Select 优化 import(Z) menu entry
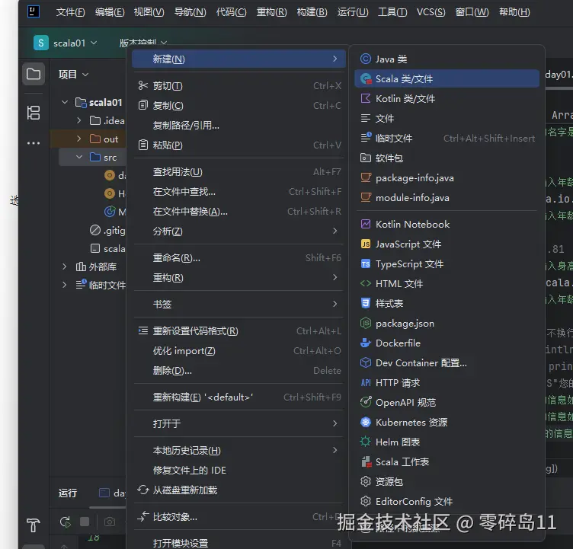The image size is (573, 549). 238,351
